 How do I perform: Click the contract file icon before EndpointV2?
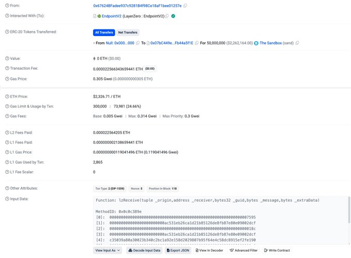coord(95,16)
